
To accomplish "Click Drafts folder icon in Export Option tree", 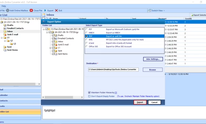I will click(56, 35).
